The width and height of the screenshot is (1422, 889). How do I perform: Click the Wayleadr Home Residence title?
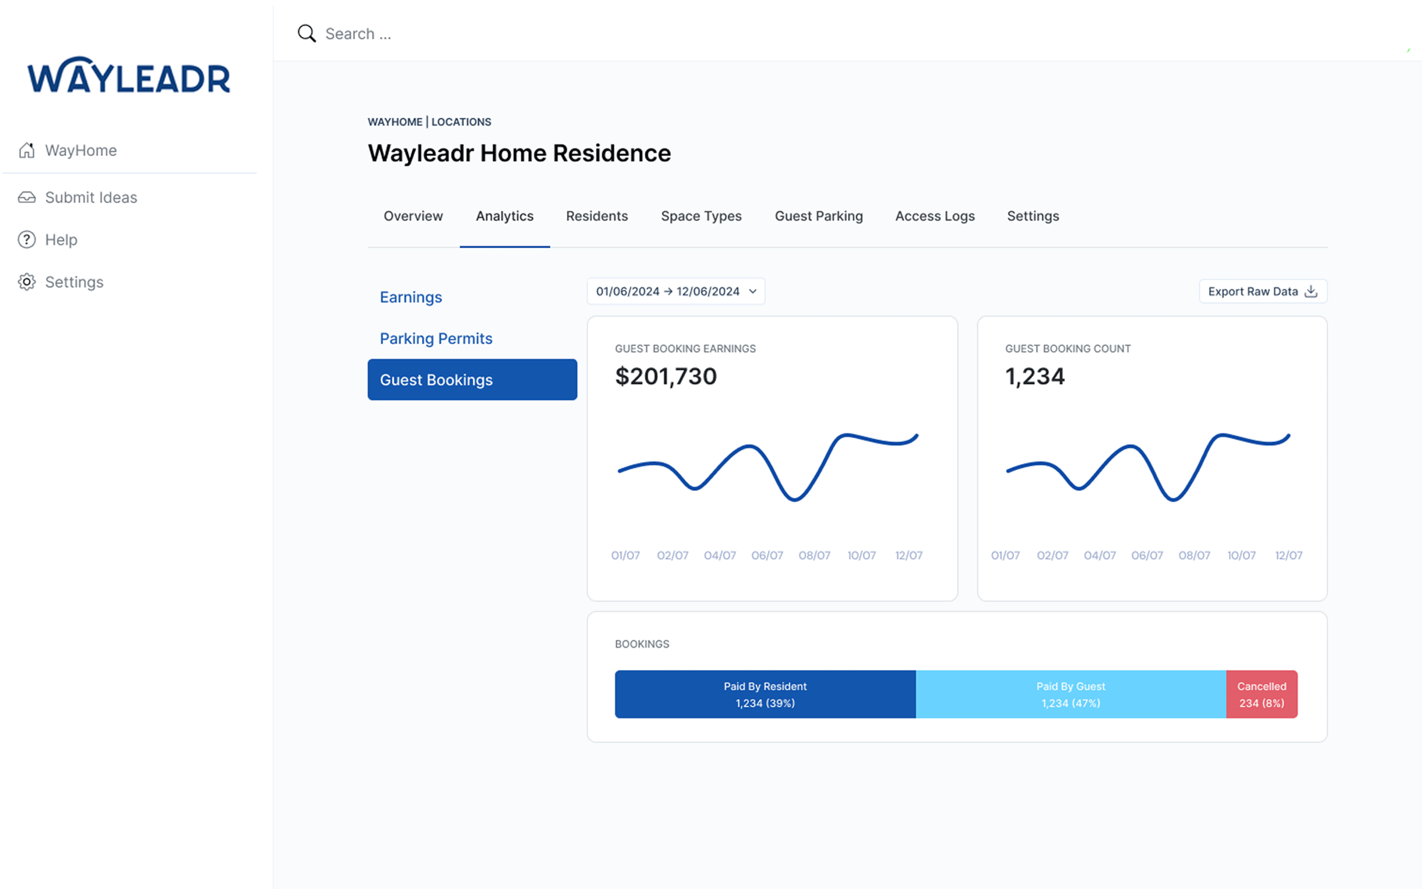tap(519, 153)
